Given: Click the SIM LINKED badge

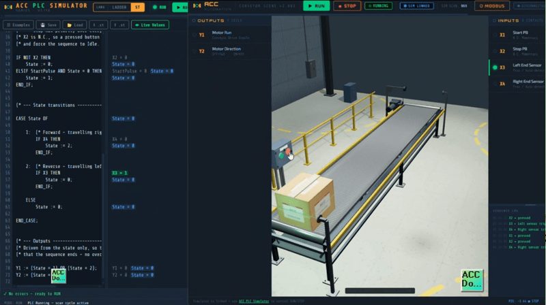Looking at the screenshot, I should 416,6.
